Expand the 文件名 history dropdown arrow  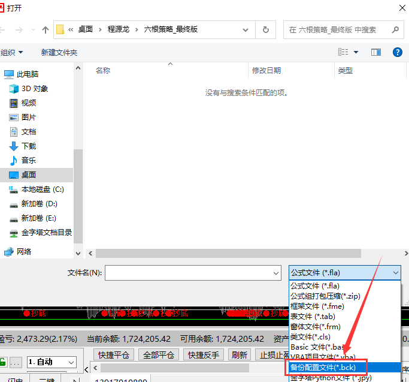point(276,273)
